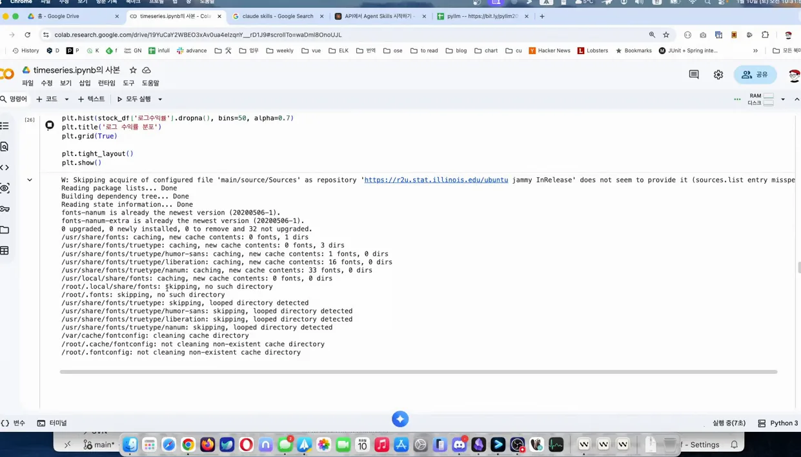This screenshot has width=801, height=457.
Task: Add a text cell with 텍스트 button
Action: (x=91, y=99)
